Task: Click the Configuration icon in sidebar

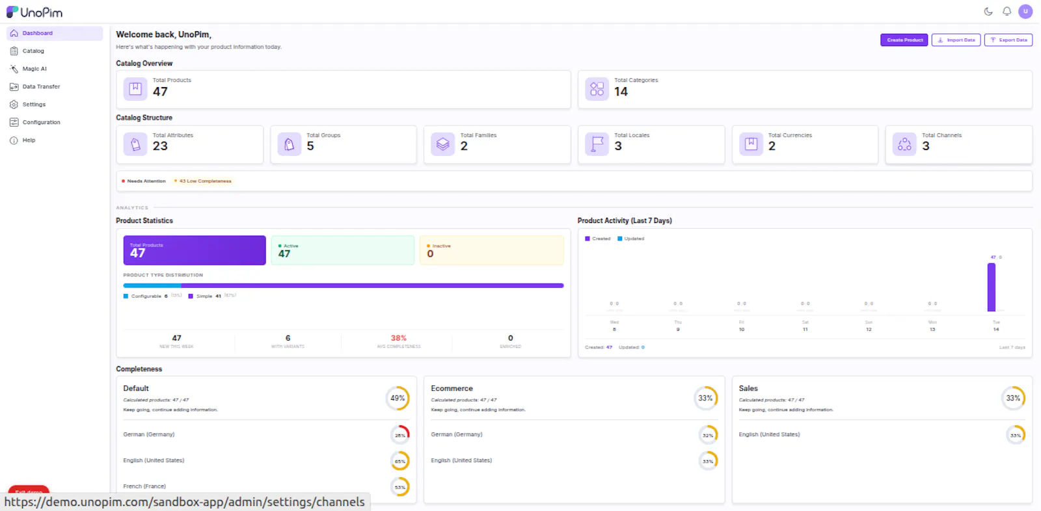Action: click(14, 122)
